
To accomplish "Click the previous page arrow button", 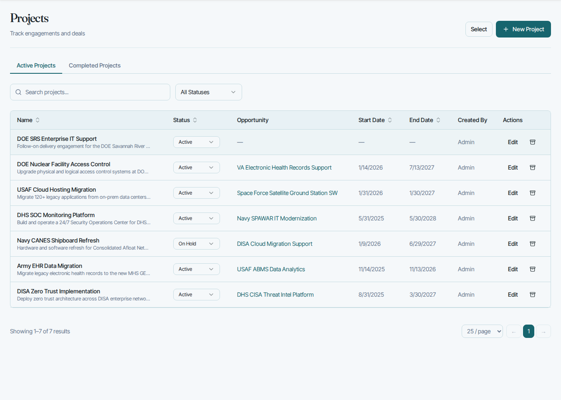I will coord(513,331).
